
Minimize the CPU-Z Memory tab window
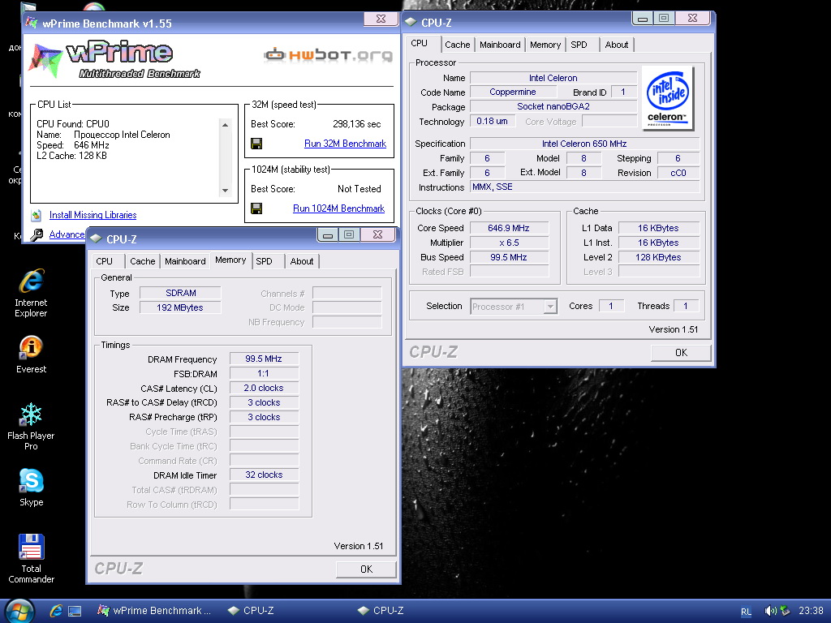pos(328,234)
